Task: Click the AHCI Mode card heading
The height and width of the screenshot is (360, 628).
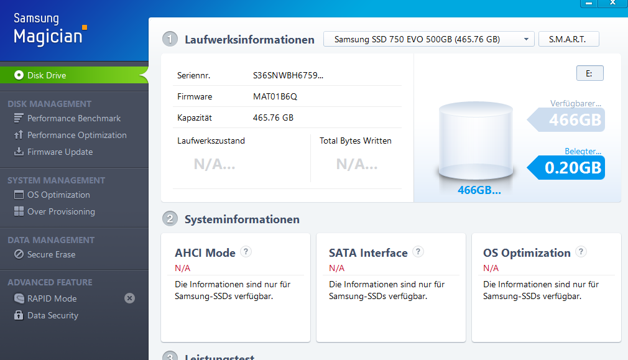Action: [x=205, y=252]
